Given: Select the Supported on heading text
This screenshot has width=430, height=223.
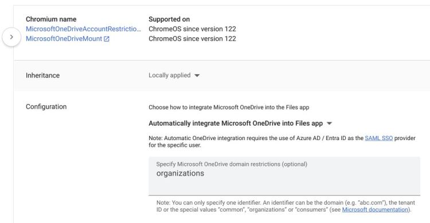Looking at the screenshot, I should tap(169, 19).
